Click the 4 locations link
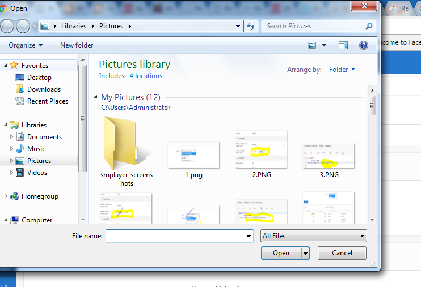The width and height of the screenshot is (421, 287). [x=146, y=76]
